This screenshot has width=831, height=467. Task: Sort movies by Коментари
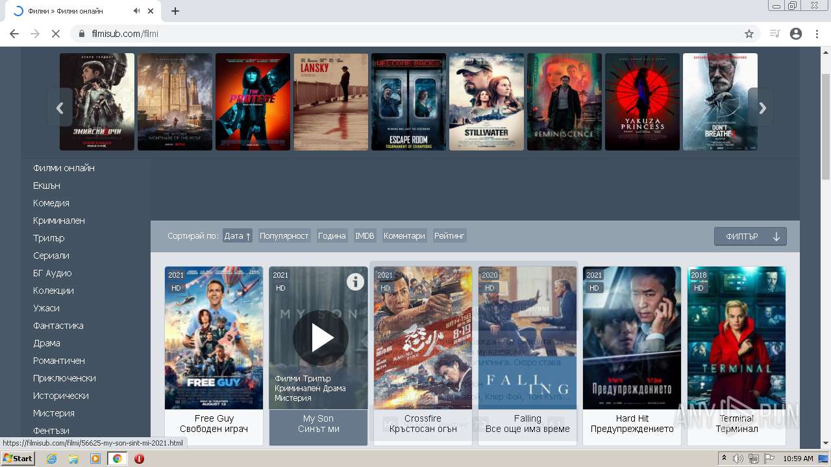[x=404, y=236]
